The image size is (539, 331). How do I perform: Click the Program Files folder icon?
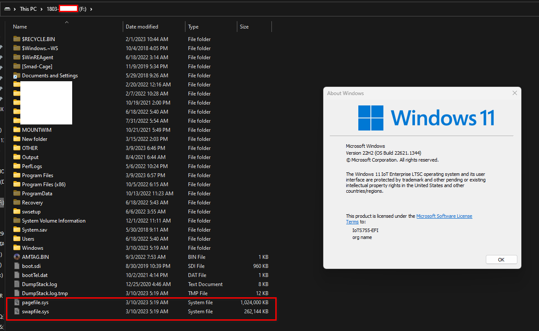[17, 175]
